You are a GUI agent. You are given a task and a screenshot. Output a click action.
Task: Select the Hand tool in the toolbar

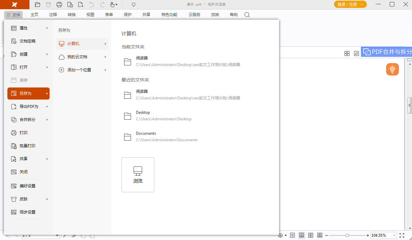pyautogui.click(x=112, y=5)
